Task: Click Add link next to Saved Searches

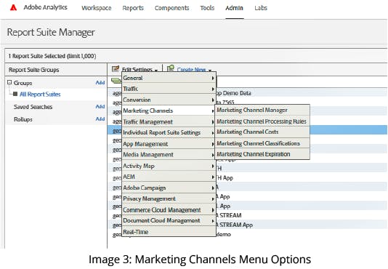Action: click(x=100, y=107)
